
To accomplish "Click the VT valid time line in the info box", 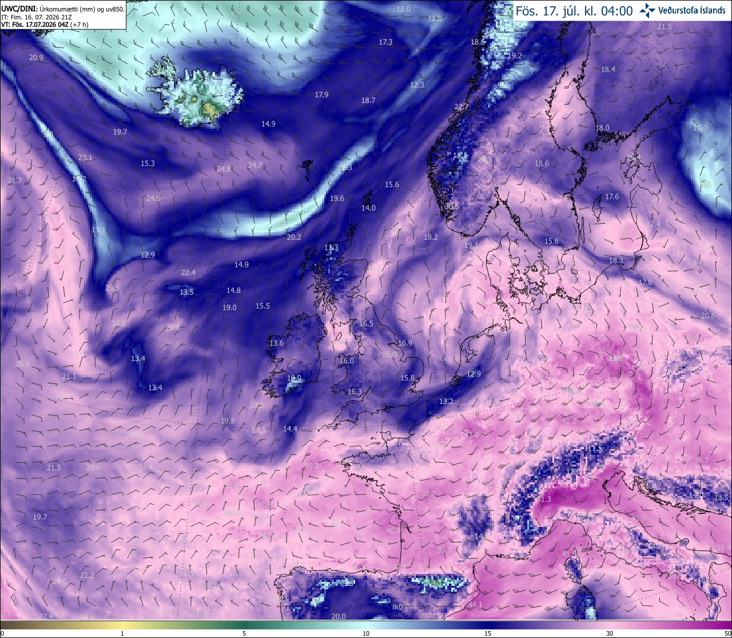I will [x=45, y=25].
